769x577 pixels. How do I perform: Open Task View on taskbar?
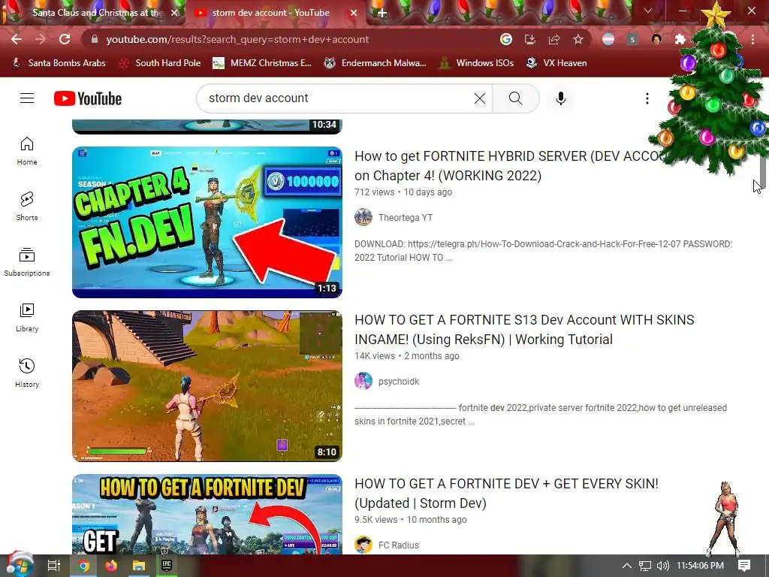[53, 566]
